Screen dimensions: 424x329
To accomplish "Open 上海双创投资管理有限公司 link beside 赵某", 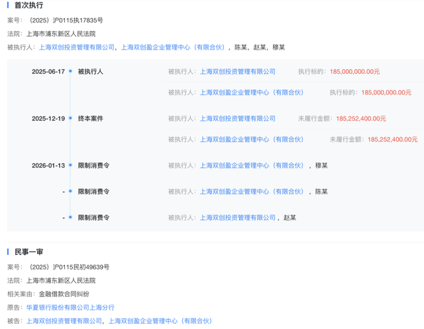I will tap(238, 217).
